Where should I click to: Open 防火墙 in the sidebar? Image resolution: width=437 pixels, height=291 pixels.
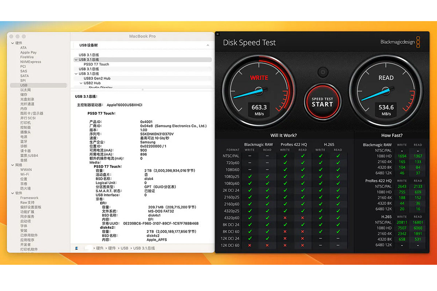[25, 188]
